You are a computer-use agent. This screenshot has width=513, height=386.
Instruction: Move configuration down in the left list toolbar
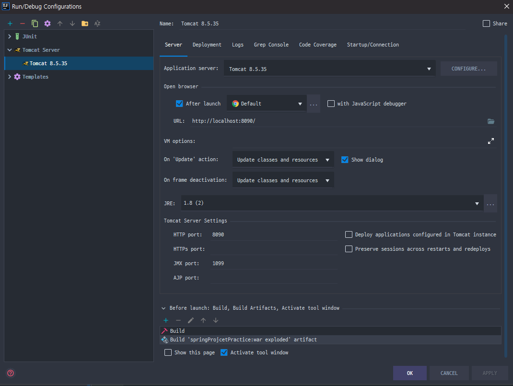72,23
